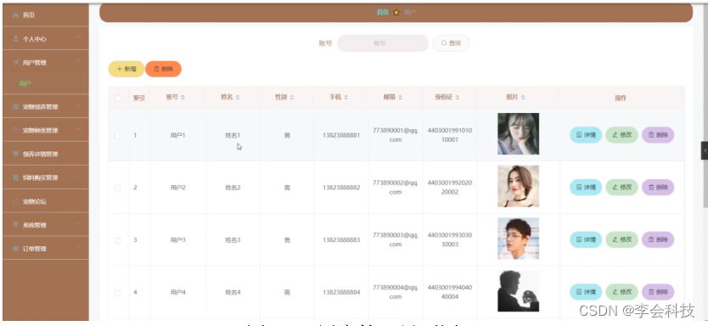
Task: Expand the 订单管理 chevron
Action: pyautogui.click(x=78, y=247)
